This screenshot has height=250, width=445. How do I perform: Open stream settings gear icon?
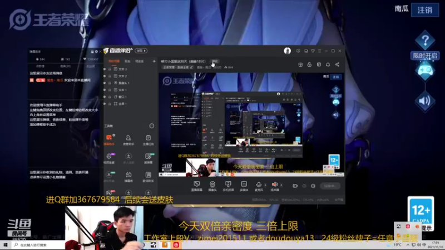313,186
